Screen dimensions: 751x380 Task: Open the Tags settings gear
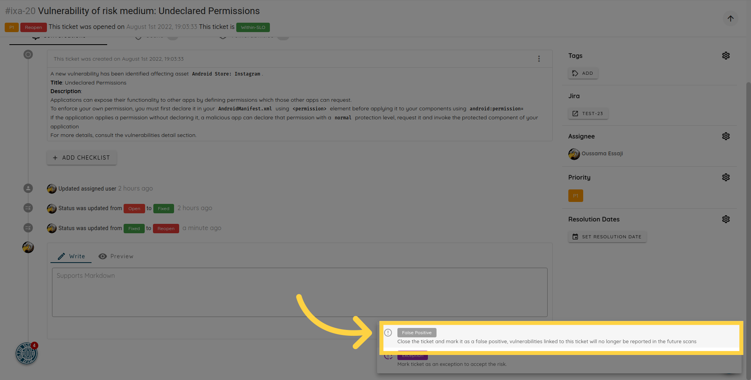pyautogui.click(x=726, y=56)
